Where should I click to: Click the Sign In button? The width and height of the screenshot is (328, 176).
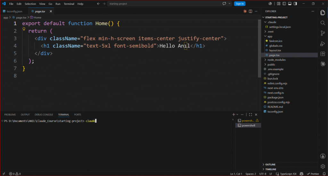(240, 4)
